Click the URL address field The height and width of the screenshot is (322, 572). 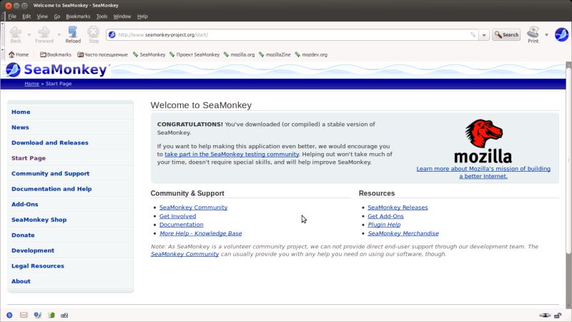pyautogui.click(x=292, y=34)
